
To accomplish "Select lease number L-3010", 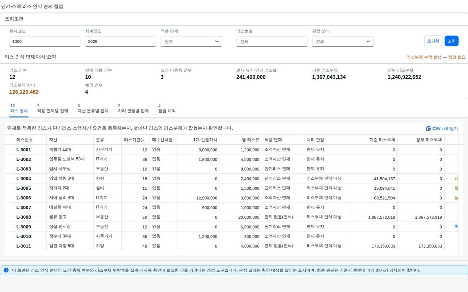I will (x=24, y=237).
